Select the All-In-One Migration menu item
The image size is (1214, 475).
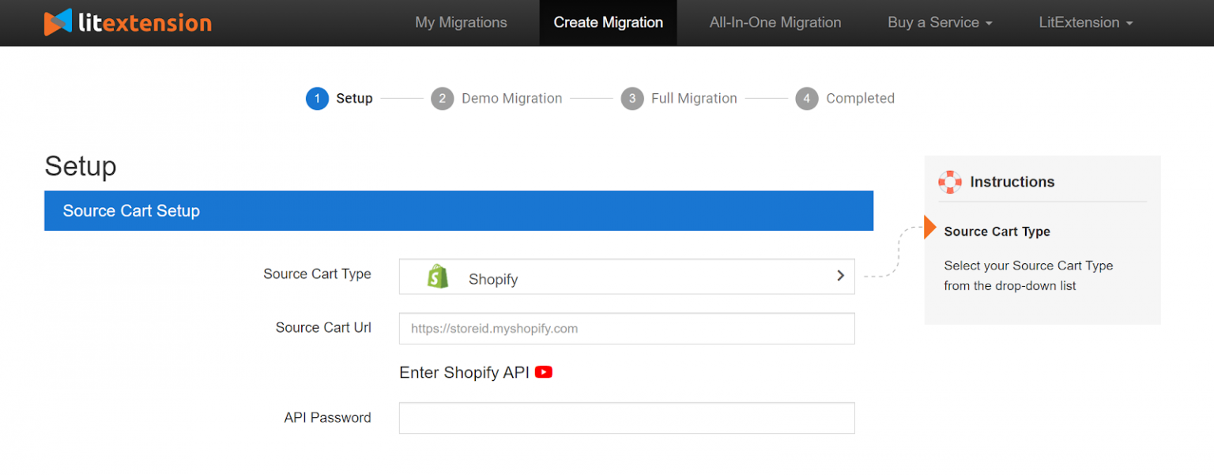coord(775,22)
